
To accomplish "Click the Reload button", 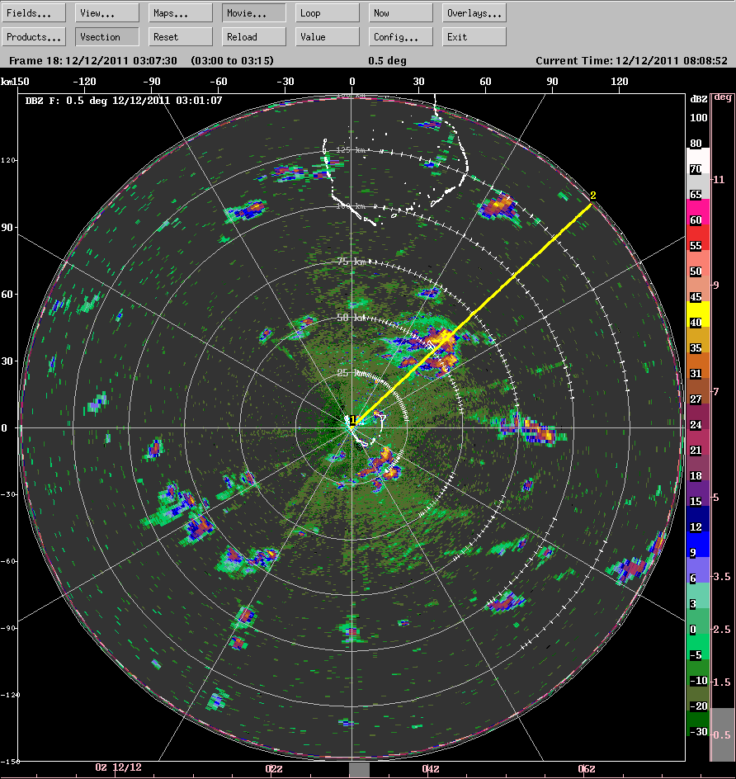I will (254, 37).
